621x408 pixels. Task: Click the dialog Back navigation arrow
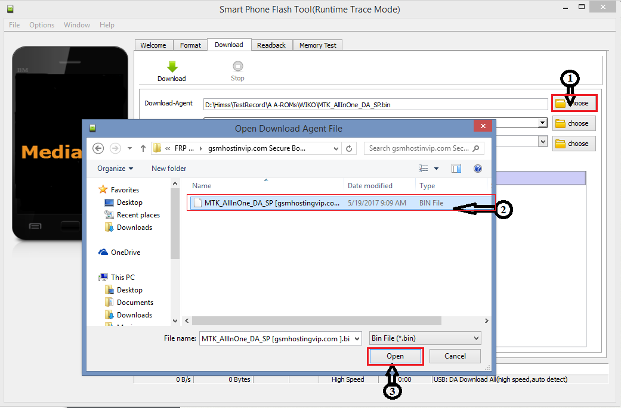click(98, 148)
